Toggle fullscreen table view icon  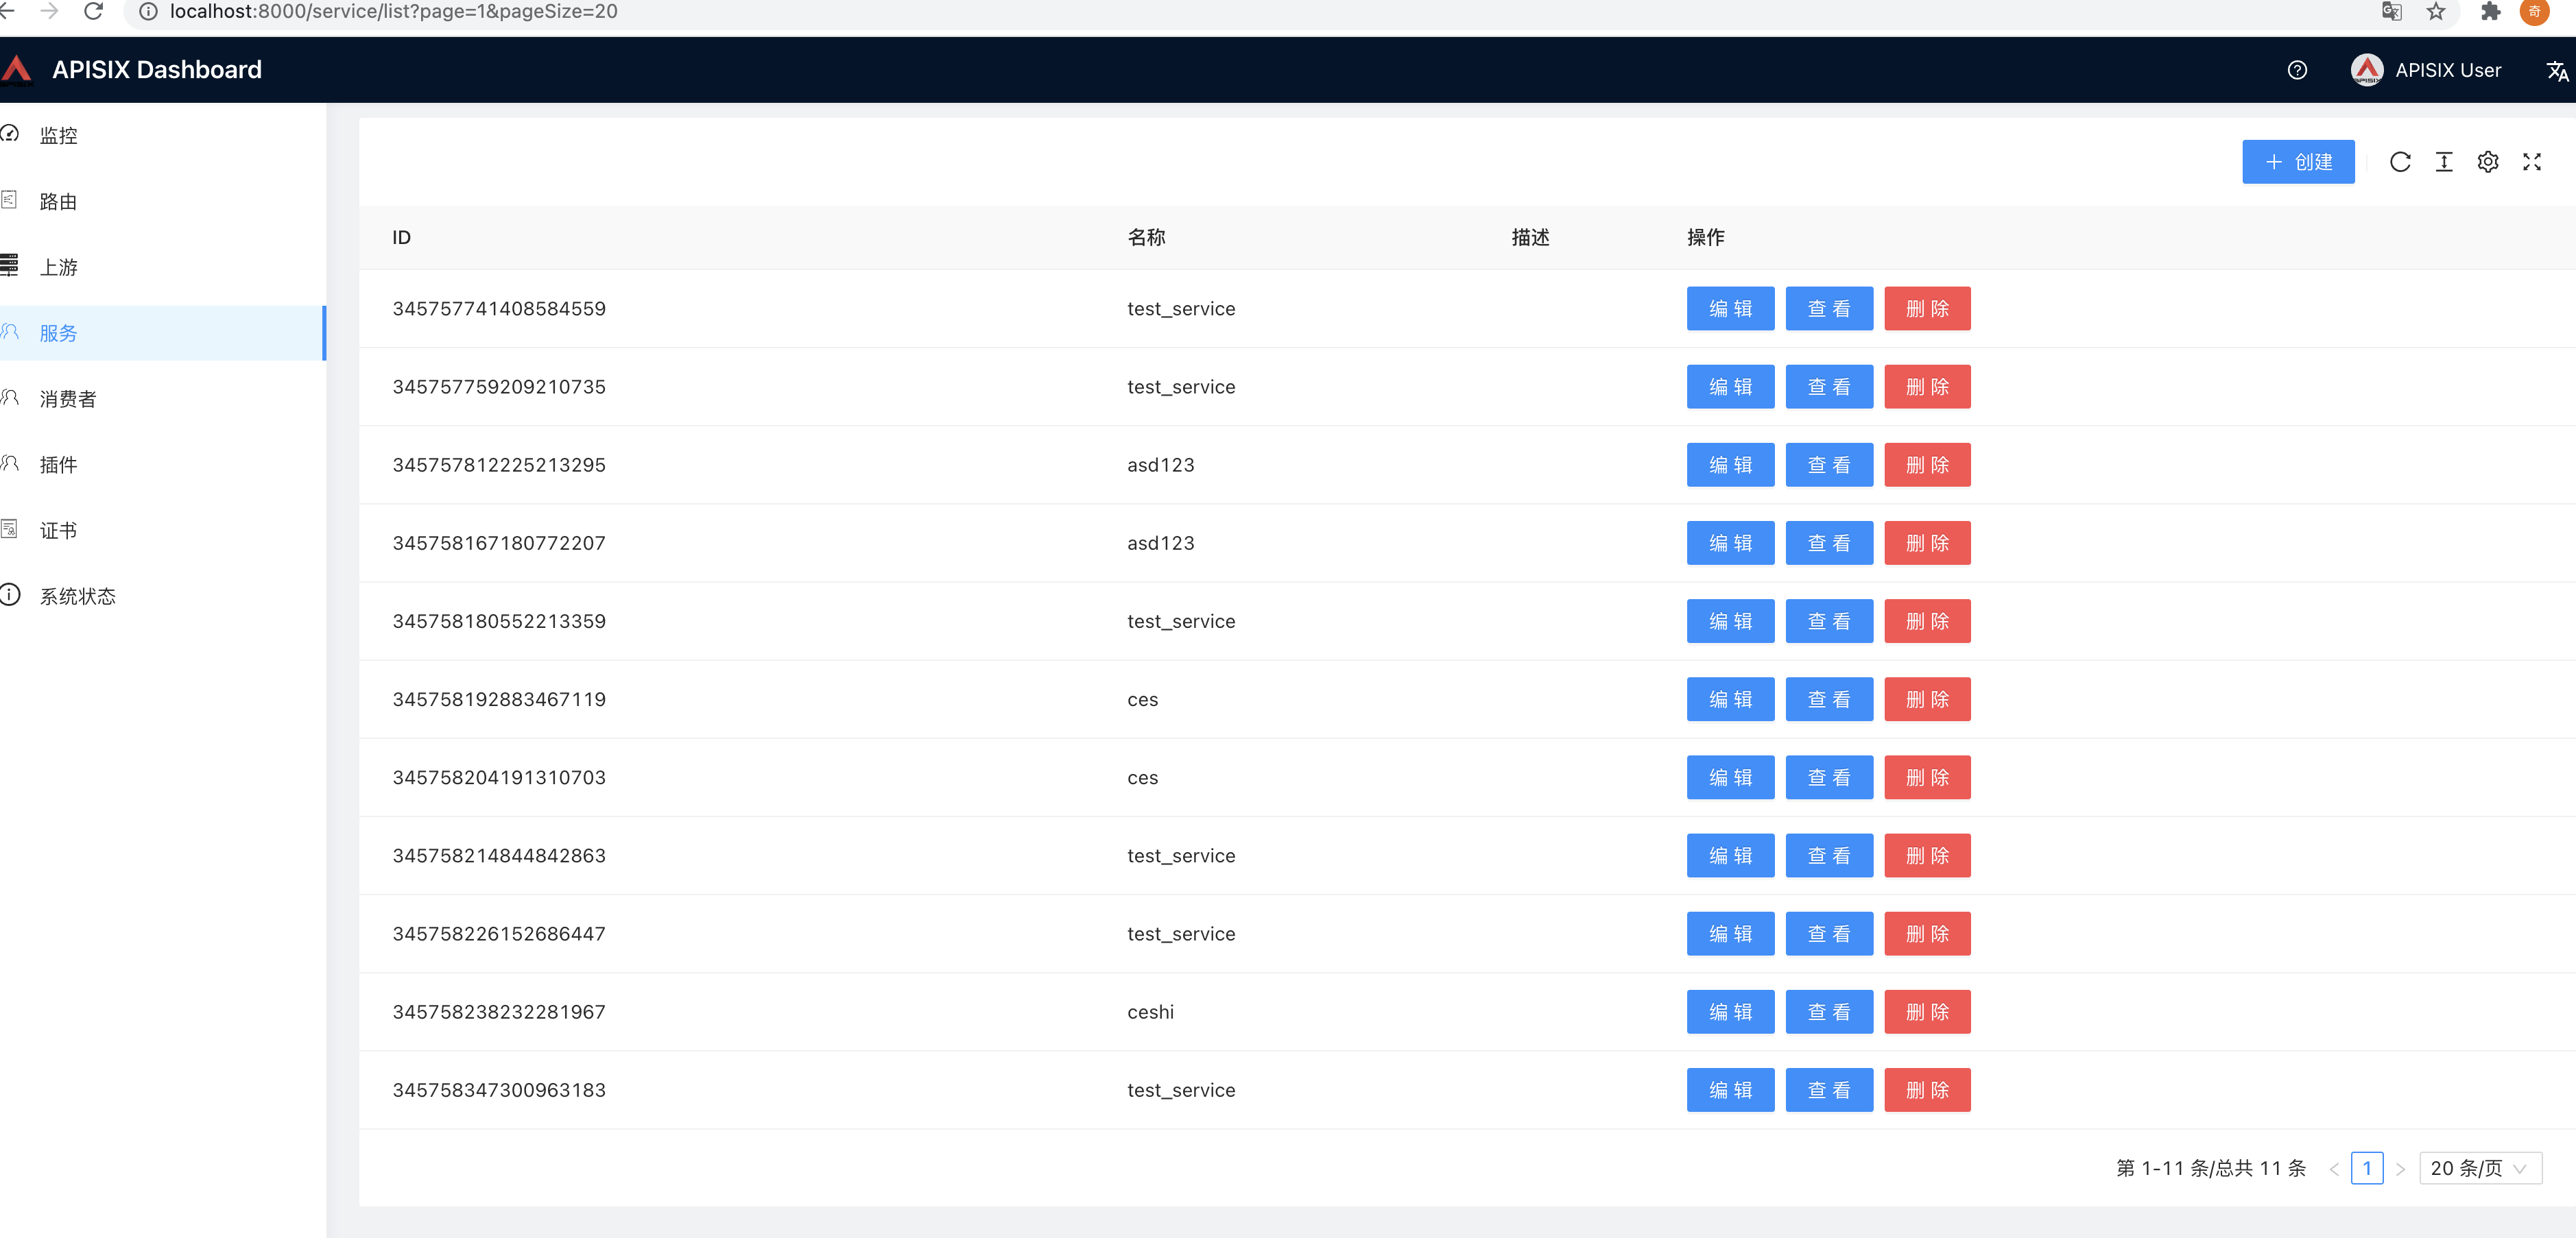point(2531,162)
